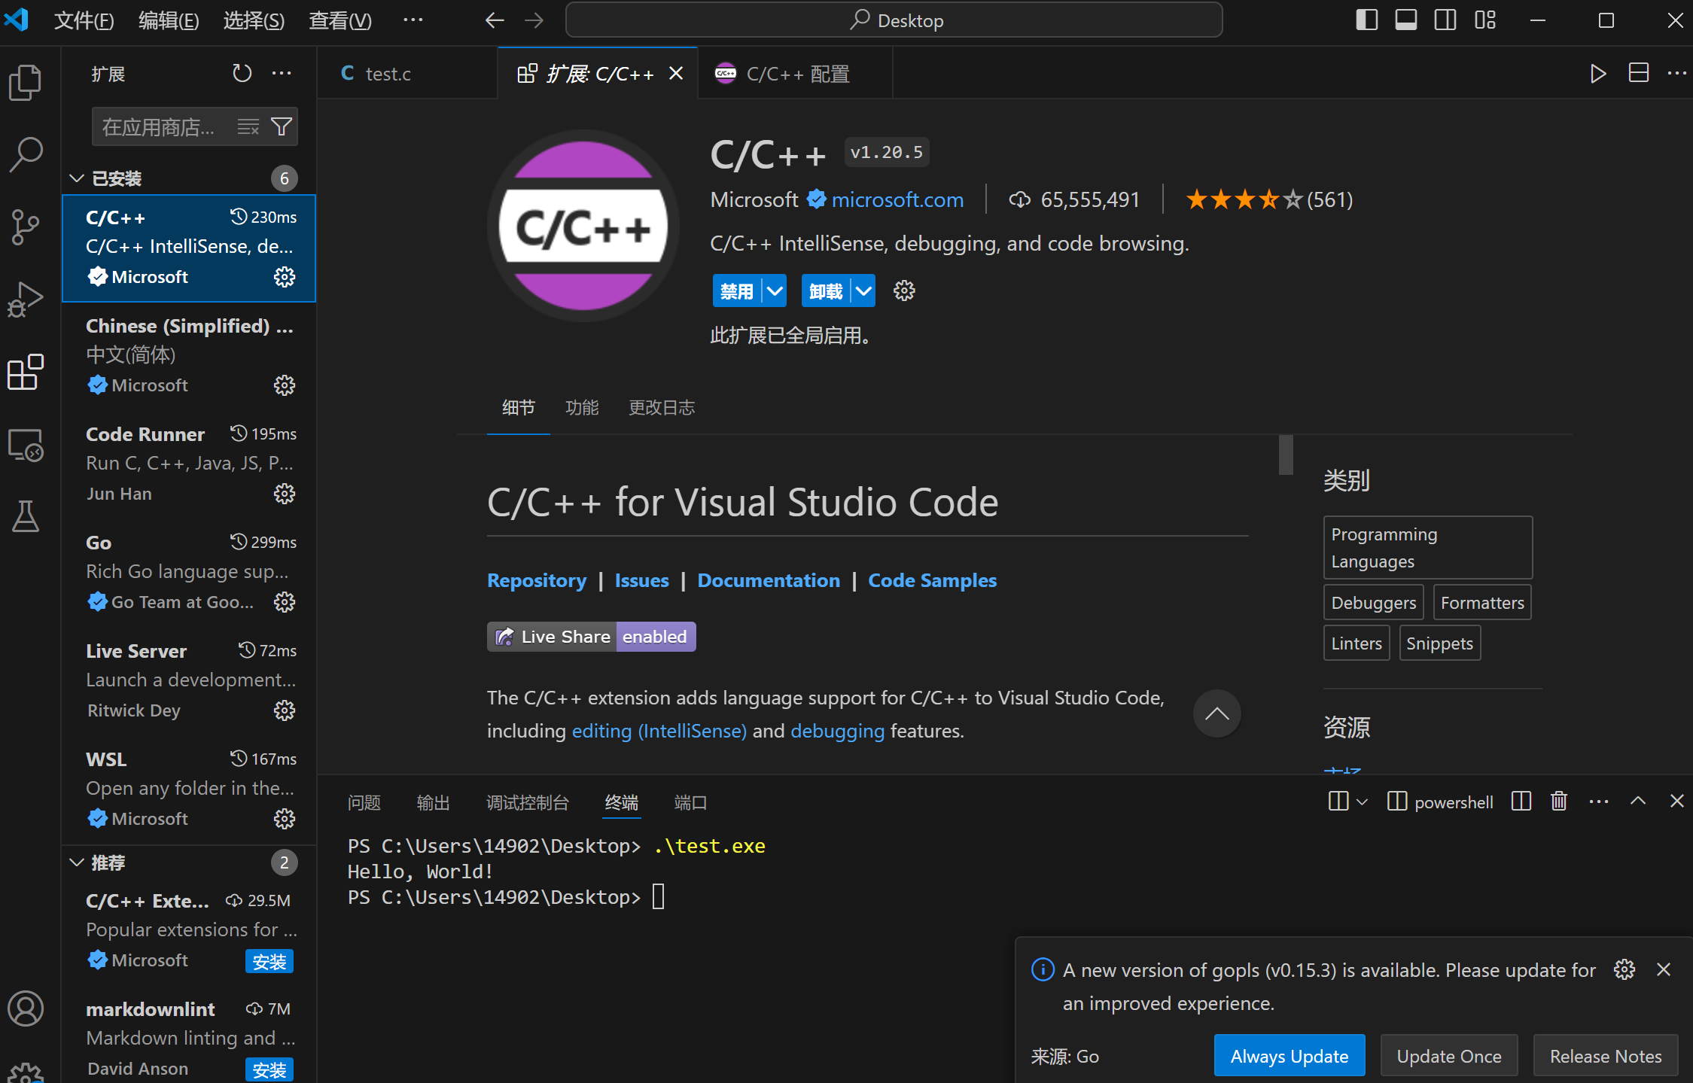1693x1083 pixels.
Task: Click the Always Update button
Action: coord(1289,1055)
